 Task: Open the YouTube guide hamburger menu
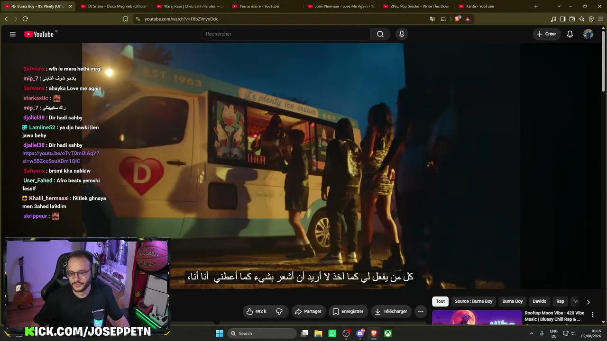[13, 34]
